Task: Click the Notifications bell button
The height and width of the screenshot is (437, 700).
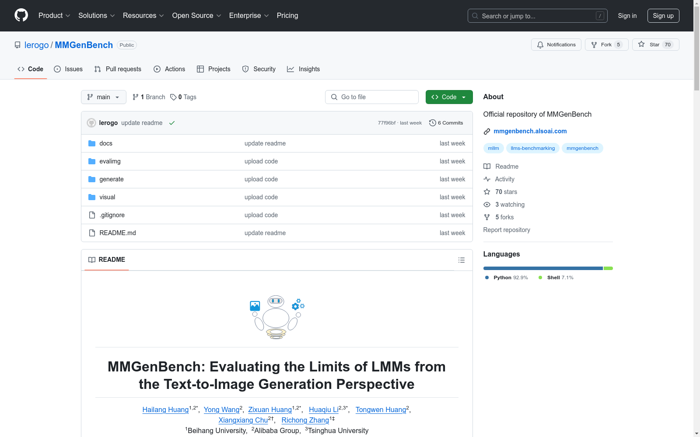Action: pos(556,45)
